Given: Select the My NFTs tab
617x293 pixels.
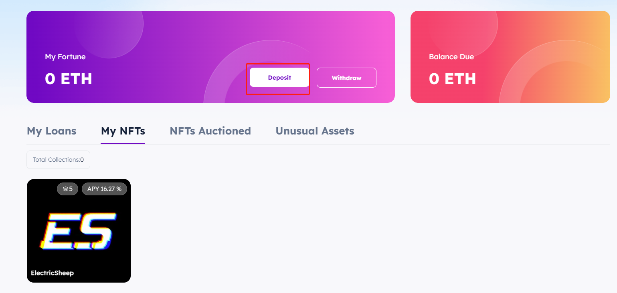Looking at the screenshot, I should coord(123,131).
